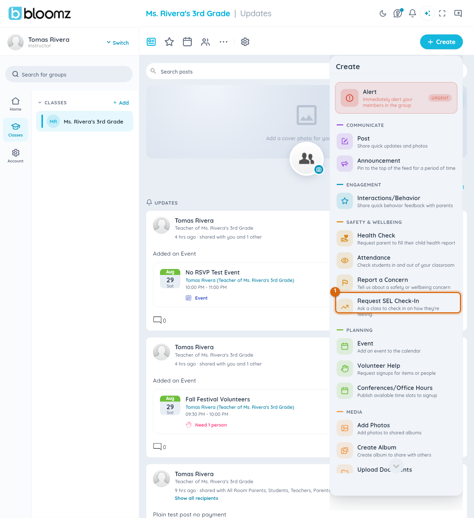This screenshot has height=518, width=474.
Task: Click the Event calendar icon in Create
Action: [345, 347]
